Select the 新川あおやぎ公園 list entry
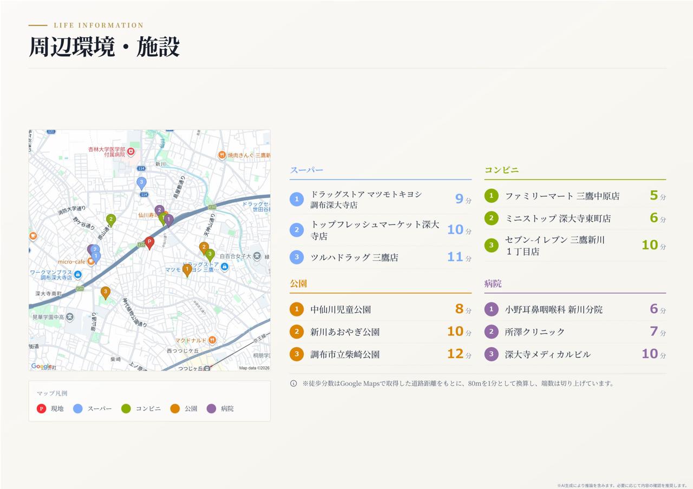The image size is (693, 489). [381, 332]
